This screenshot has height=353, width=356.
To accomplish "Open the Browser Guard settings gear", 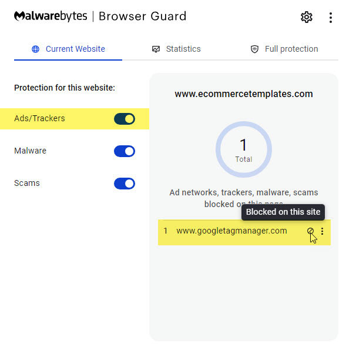I will pos(306,17).
